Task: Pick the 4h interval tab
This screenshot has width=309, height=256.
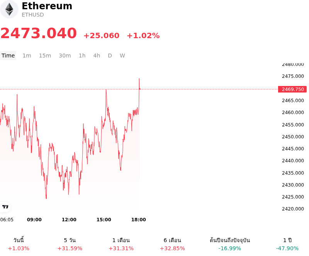Action: click(x=97, y=56)
